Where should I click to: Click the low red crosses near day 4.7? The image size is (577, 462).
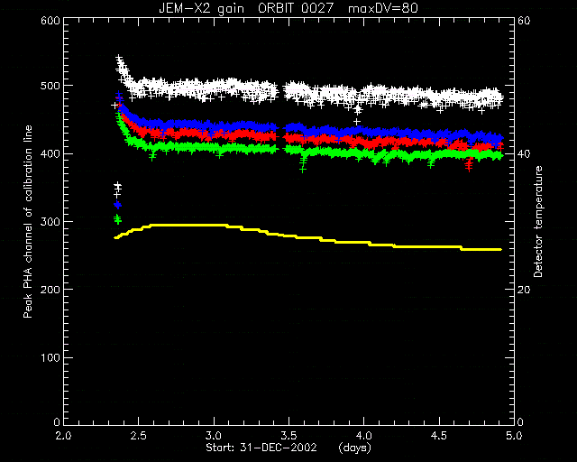(x=469, y=165)
